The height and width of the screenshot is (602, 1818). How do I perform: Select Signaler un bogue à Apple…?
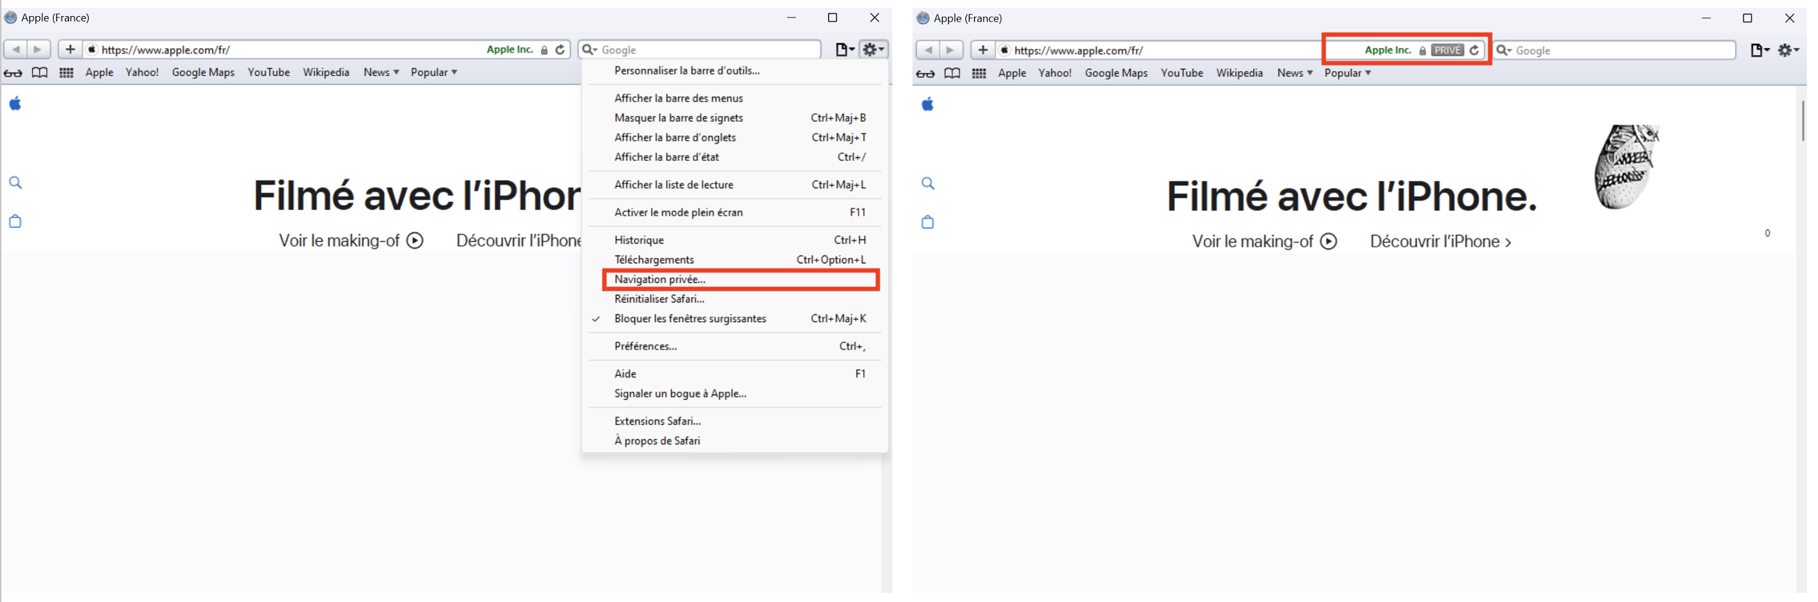click(x=735, y=394)
